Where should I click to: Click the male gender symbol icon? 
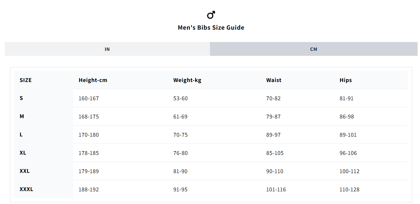pos(211,15)
